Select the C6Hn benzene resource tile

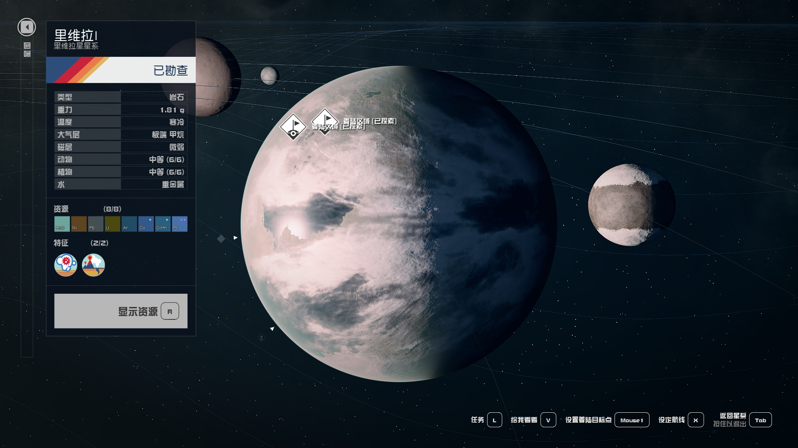pos(163,224)
